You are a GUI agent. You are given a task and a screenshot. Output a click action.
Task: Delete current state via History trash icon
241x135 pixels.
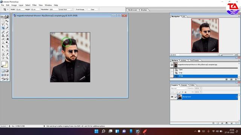point(236,79)
